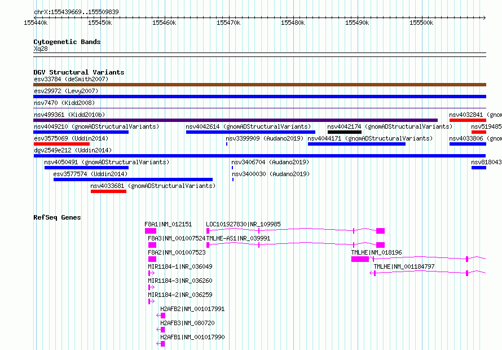Open the LOC101927830 NR_109985 gene label

pyautogui.click(x=243, y=224)
